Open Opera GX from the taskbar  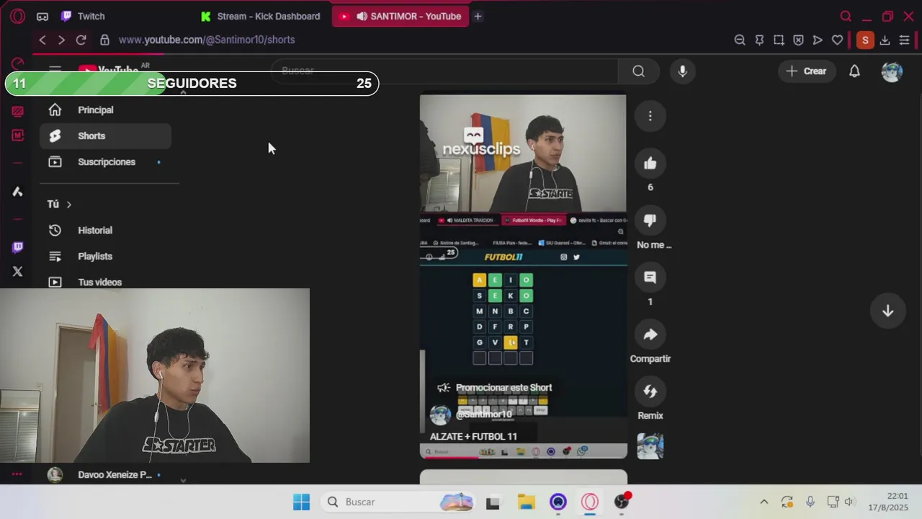click(590, 502)
